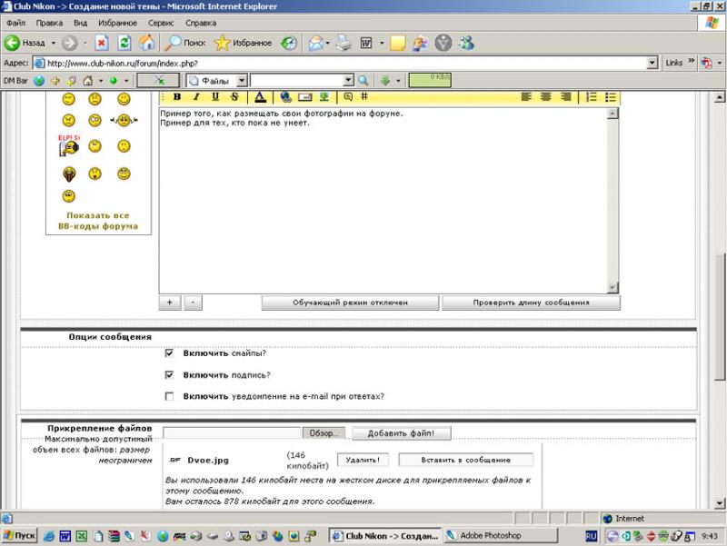Click the Print icon

click(344, 43)
